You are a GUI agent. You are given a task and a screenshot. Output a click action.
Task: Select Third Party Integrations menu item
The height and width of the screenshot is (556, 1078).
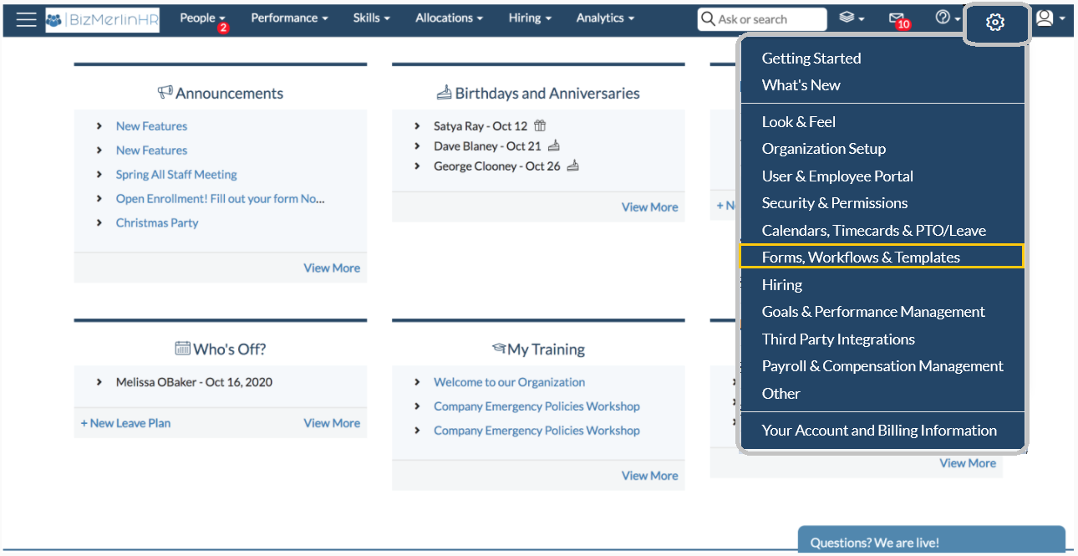(838, 339)
